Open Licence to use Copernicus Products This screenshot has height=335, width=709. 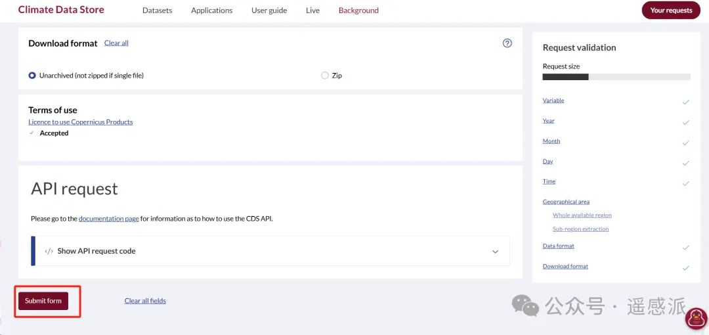(x=81, y=122)
